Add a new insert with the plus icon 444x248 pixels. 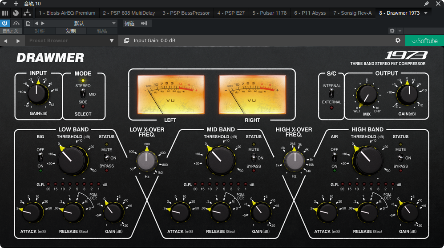[16, 4]
